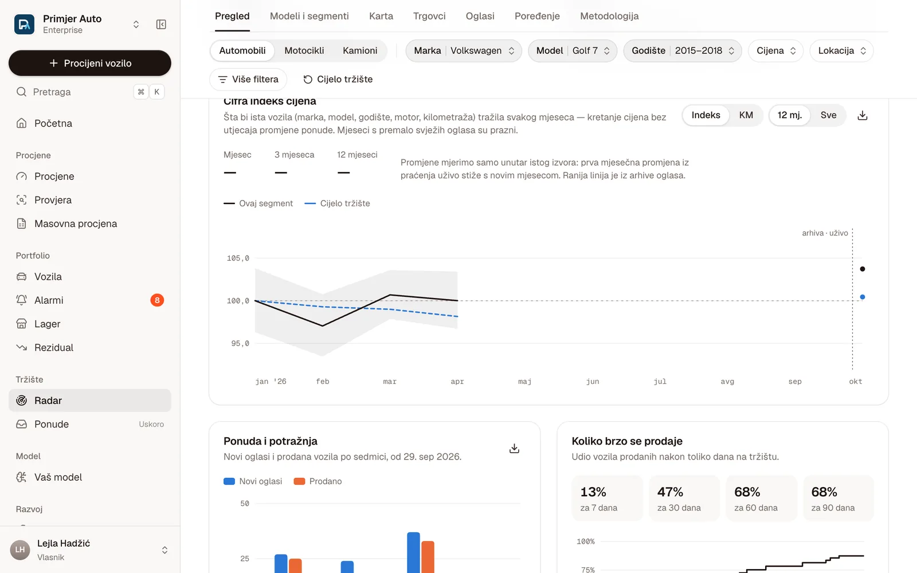This screenshot has height=573, width=917.
Task: Switch vehicle type to Motocikli
Action: click(x=304, y=50)
